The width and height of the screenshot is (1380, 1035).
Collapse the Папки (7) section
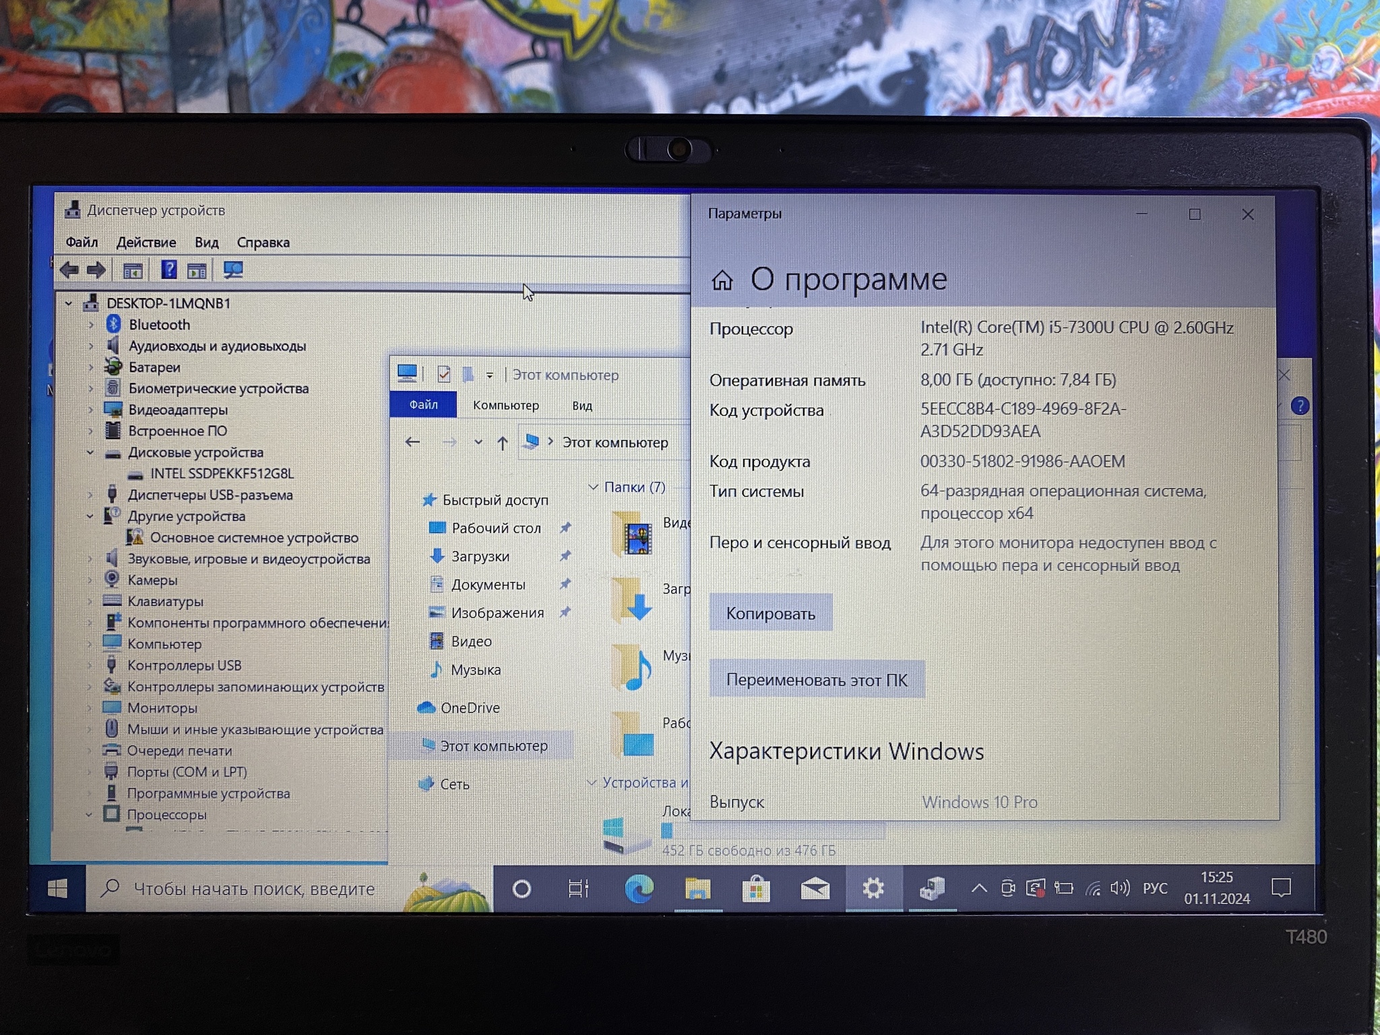[593, 487]
